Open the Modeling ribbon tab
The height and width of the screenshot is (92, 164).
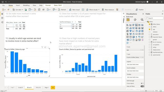tap(26, 5)
